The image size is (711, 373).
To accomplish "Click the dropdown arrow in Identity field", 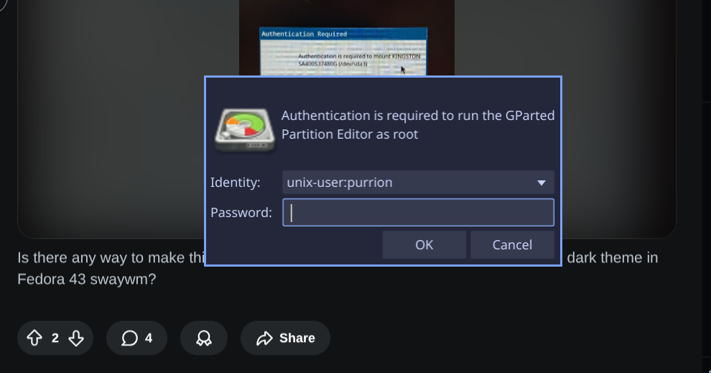I will point(541,183).
